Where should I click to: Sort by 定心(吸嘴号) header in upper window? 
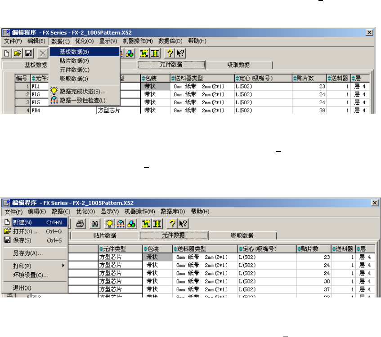click(x=263, y=78)
